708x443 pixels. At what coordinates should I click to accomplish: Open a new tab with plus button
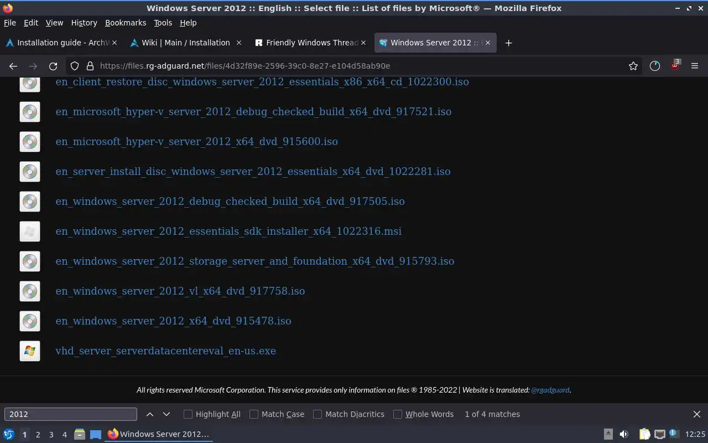(508, 43)
